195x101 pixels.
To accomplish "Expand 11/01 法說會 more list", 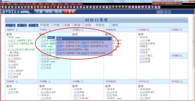I will [54, 62].
